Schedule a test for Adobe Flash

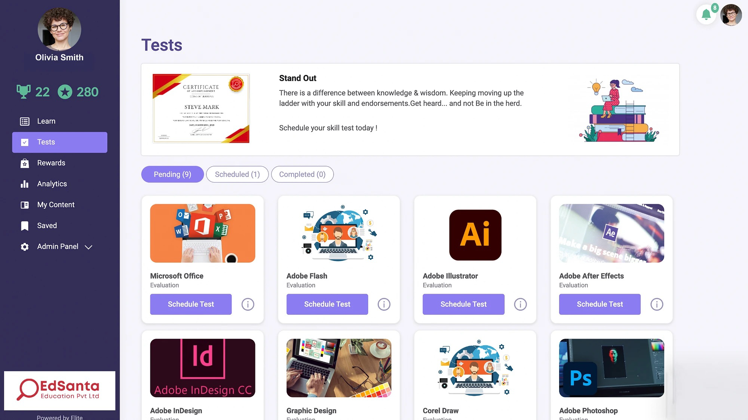(327, 304)
